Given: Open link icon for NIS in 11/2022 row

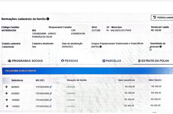Looking at the screenshot, I should (x=51, y=106).
